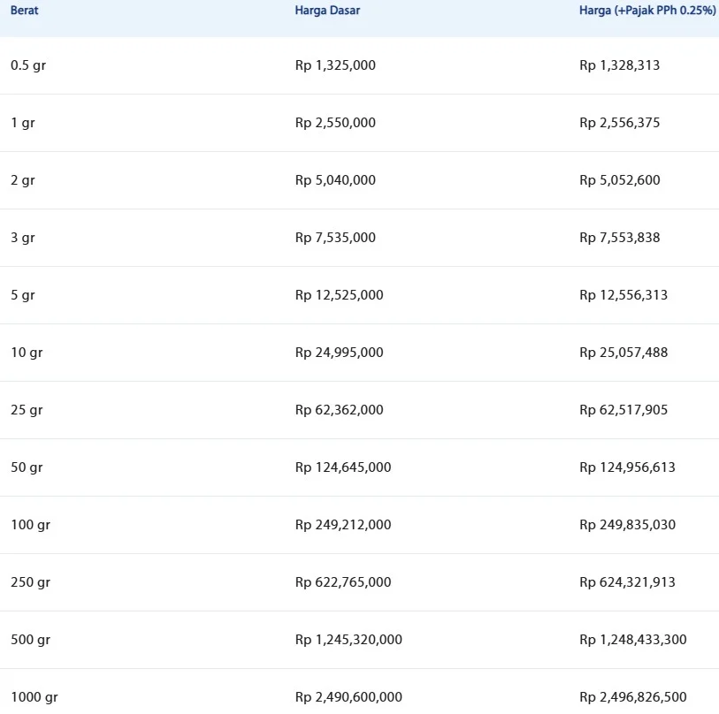Select the 1 gr weight cell
The image size is (719, 714).
[x=22, y=123]
